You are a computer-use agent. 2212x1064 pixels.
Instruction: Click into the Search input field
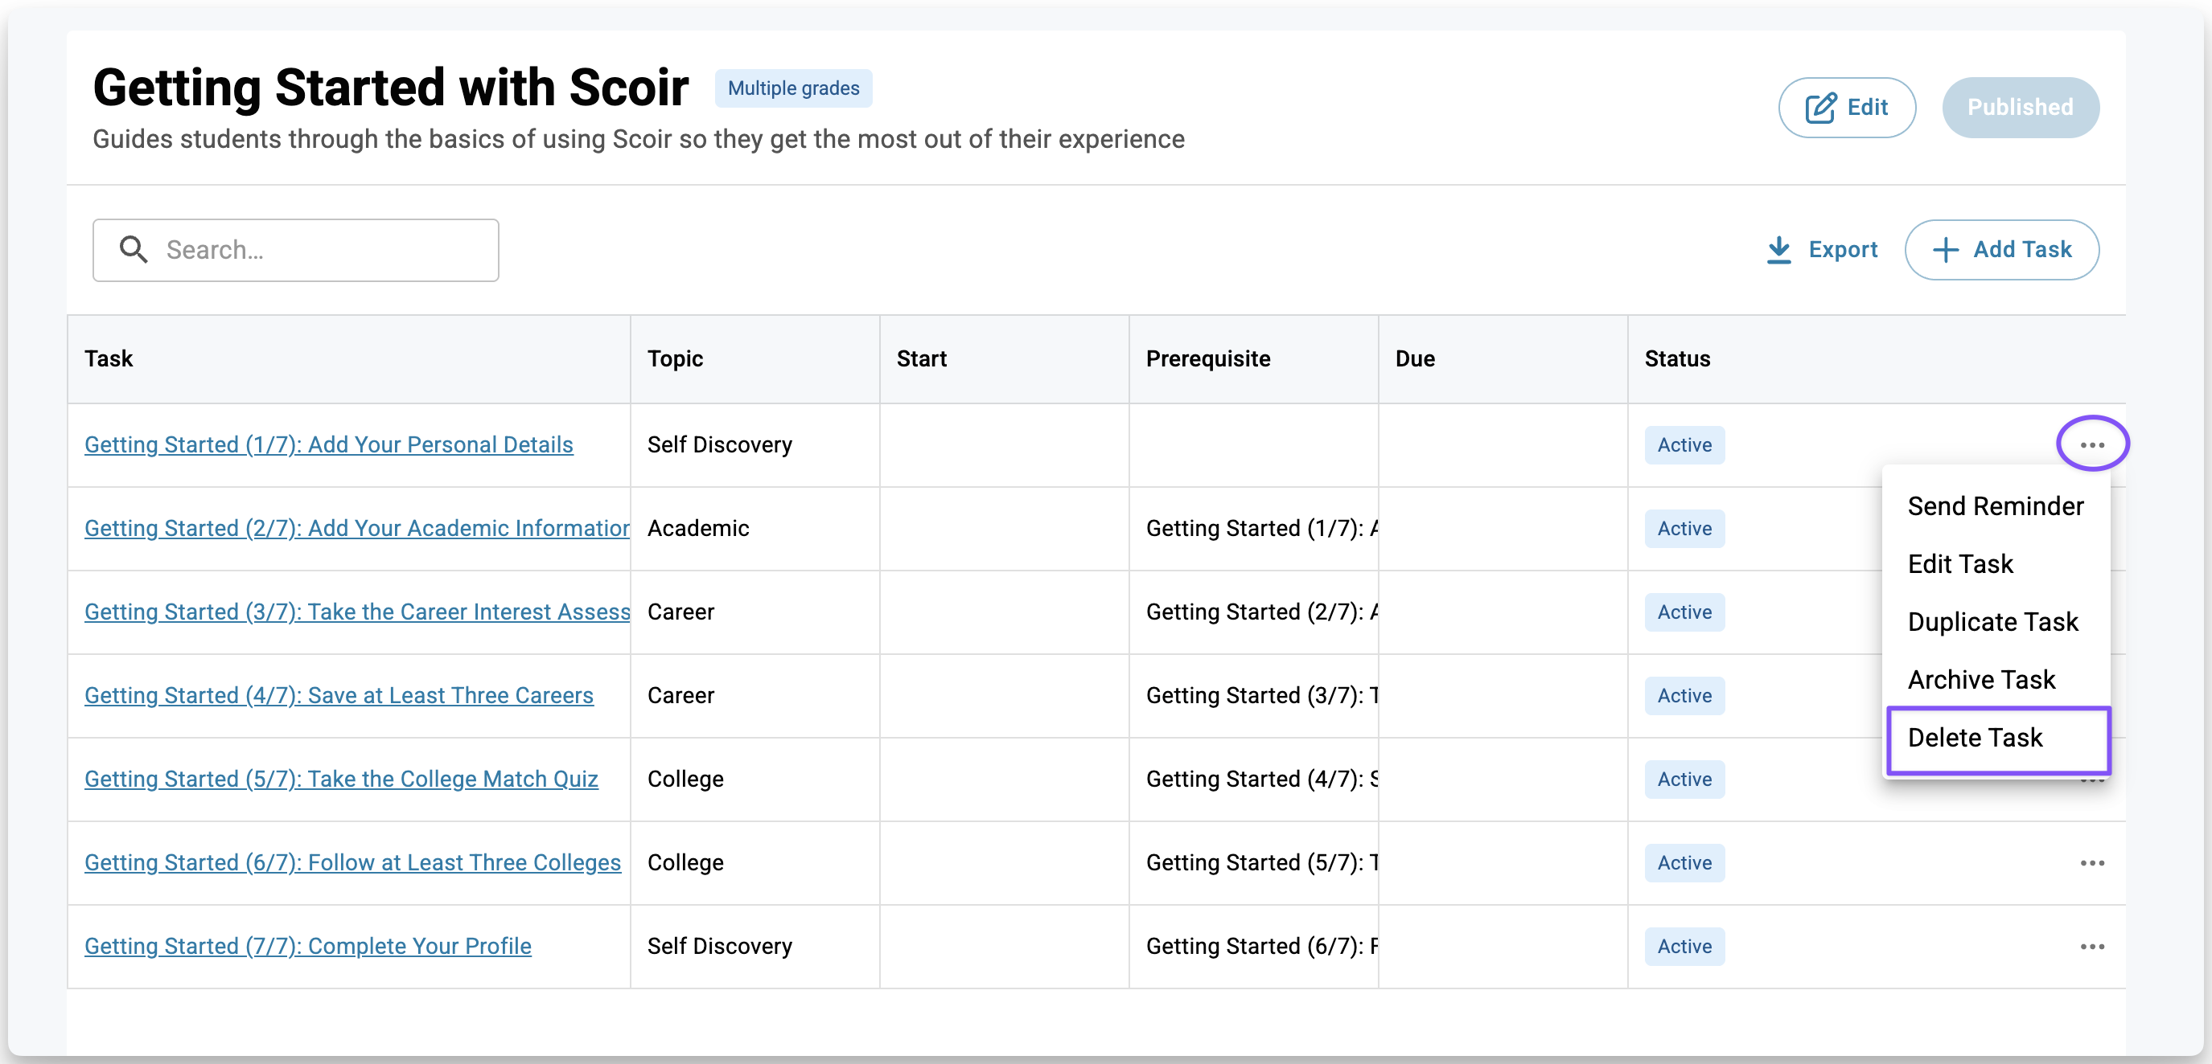327,250
